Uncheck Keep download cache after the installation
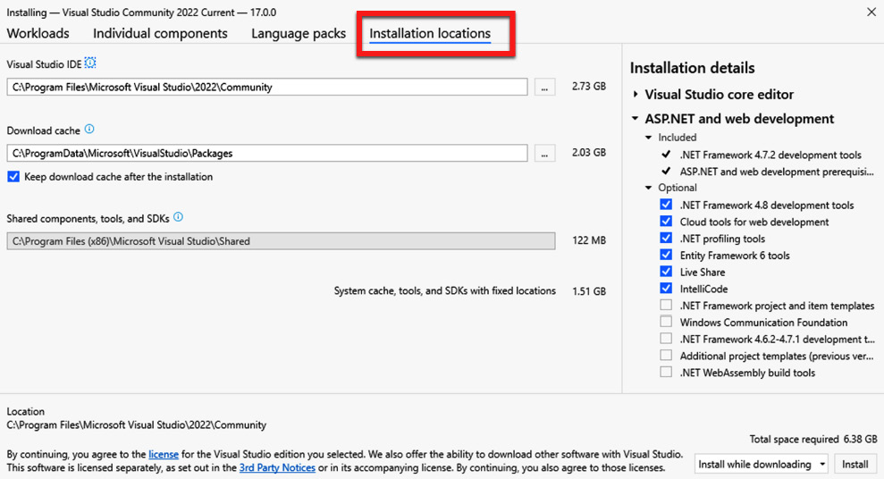 click(13, 177)
